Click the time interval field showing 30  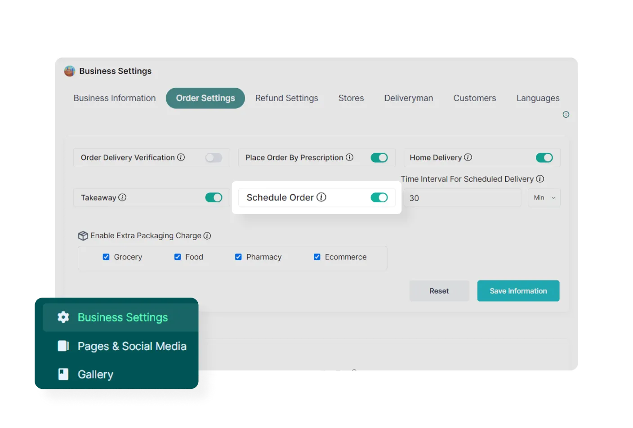(462, 198)
